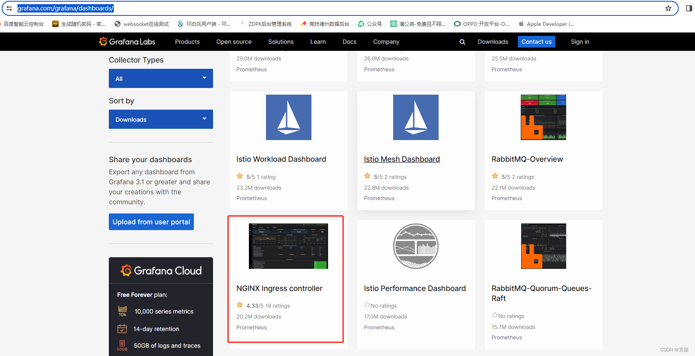The width and height of the screenshot is (695, 356).
Task: Open RabbitMQ-Quorum-Queues-Raft thumbnail
Action: coord(543,246)
